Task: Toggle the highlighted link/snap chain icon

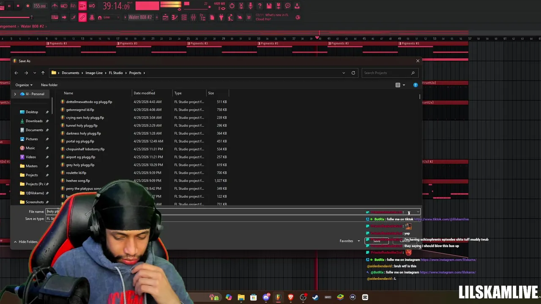Action: 82,17
